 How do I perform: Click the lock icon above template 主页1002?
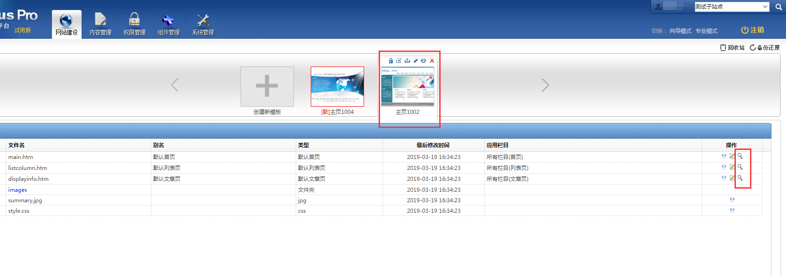(x=390, y=61)
